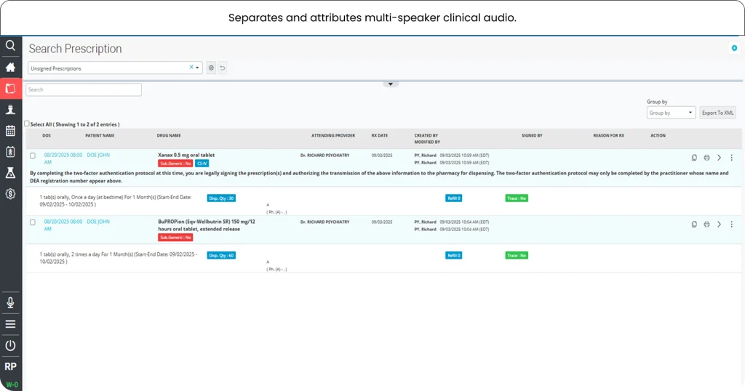
Task: Click the microphone icon in sidebar
Action: (x=10, y=303)
